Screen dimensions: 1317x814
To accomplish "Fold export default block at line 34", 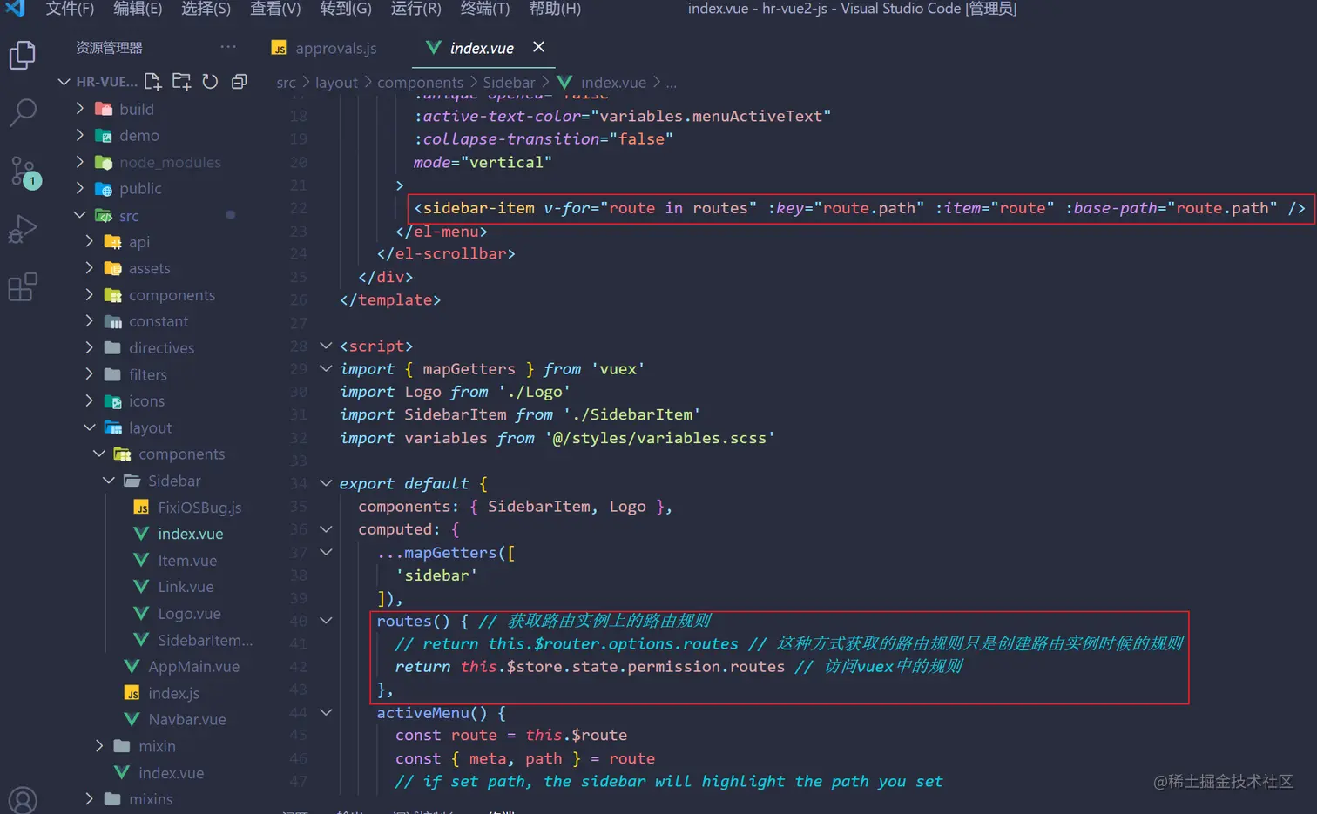I will coord(326,482).
